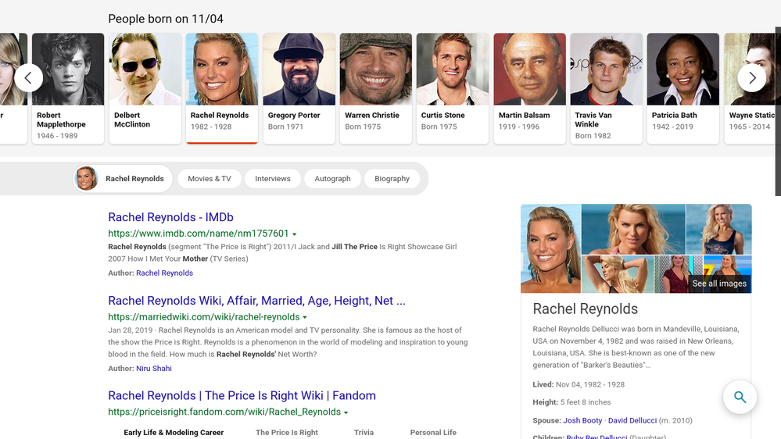The height and width of the screenshot is (439, 781).
Task: Expand dropdown arrow next to marriedwiki.com URL
Action: coord(305,318)
